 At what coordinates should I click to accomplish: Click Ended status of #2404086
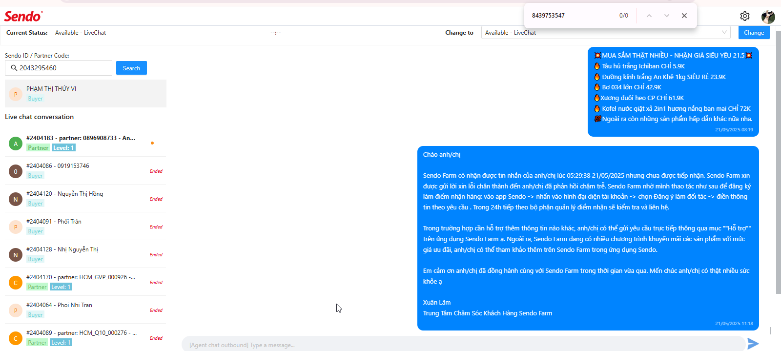click(156, 171)
